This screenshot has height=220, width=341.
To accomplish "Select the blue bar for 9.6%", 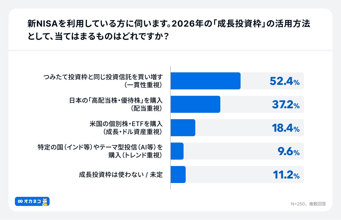I will 177,151.
